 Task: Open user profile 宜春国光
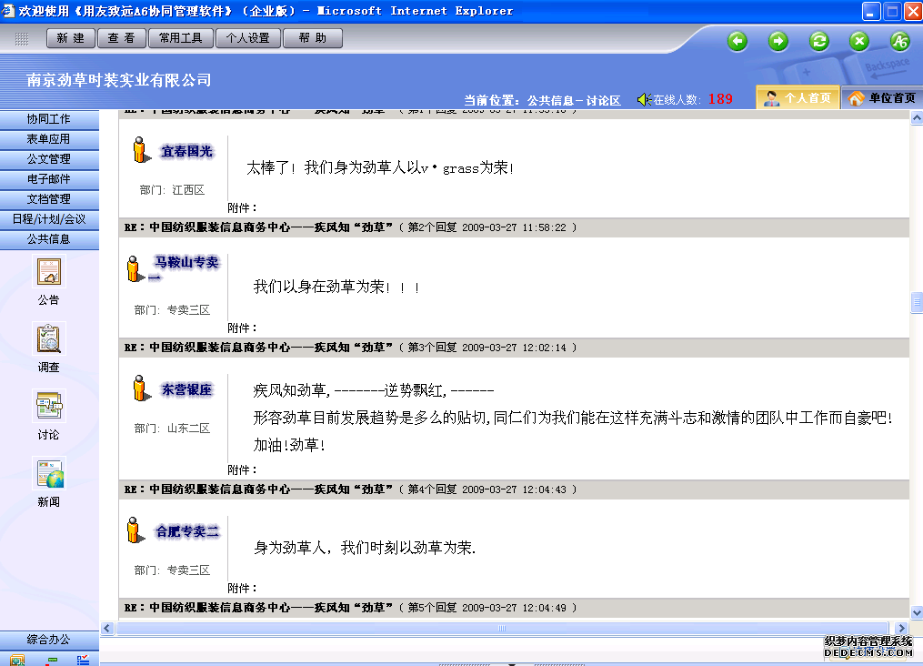pos(186,151)
